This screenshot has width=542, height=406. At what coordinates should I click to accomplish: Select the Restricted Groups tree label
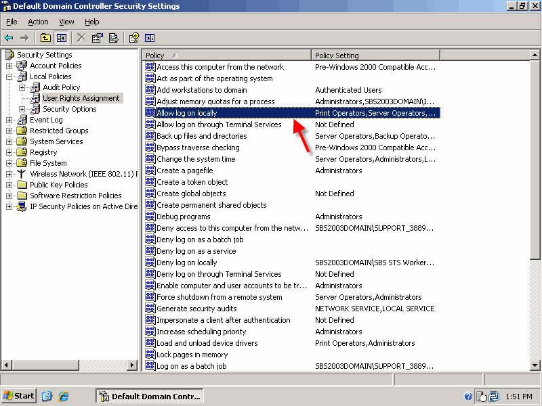tap(59, 131)
